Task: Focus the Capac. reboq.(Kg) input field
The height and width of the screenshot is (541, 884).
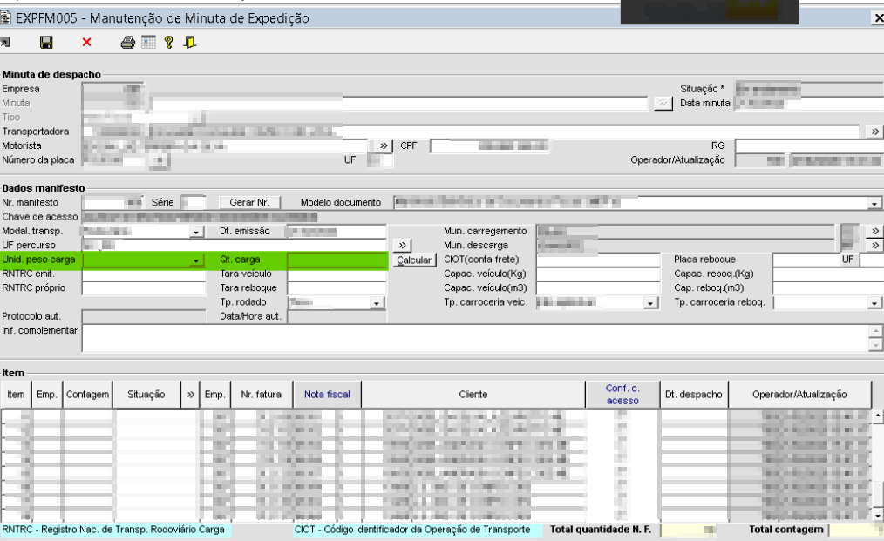Action: 828,274
